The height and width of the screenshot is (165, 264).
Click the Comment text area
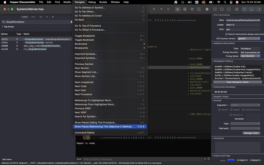238,147
